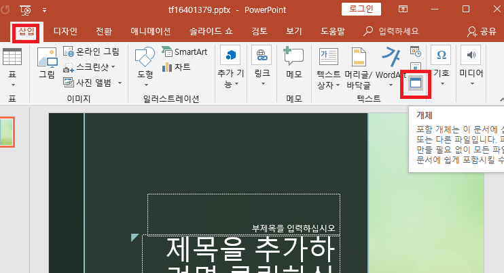Click the 미디어 speaker icon
The image size is (504, 273).
[471, 55]
